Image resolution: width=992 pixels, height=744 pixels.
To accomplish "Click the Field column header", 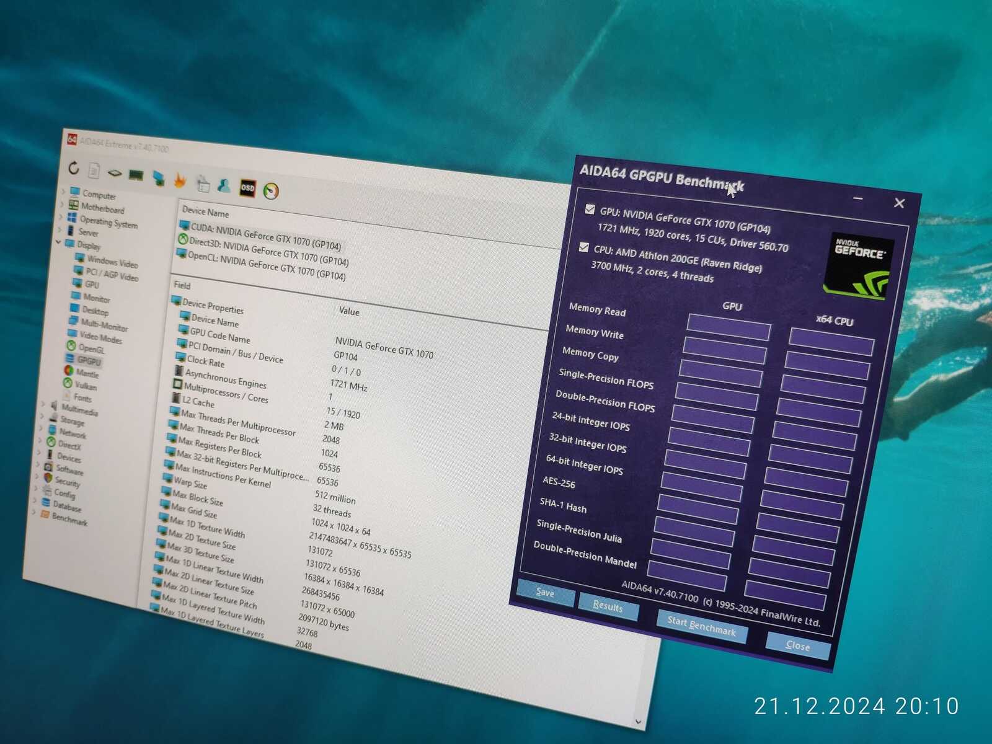I will click(182, 285).
